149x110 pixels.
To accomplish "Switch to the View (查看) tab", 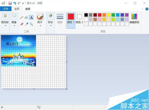I will pyautogui.click(x=28, y=9).
